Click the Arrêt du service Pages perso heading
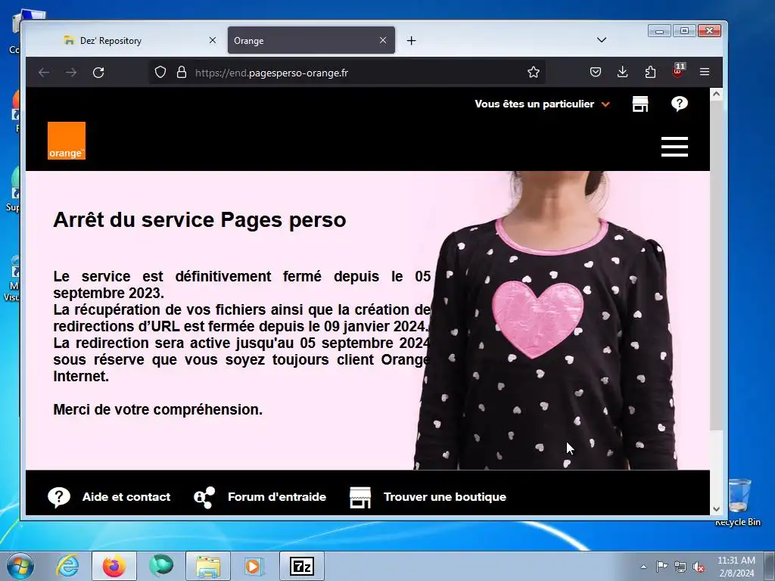 coord(200,220)
